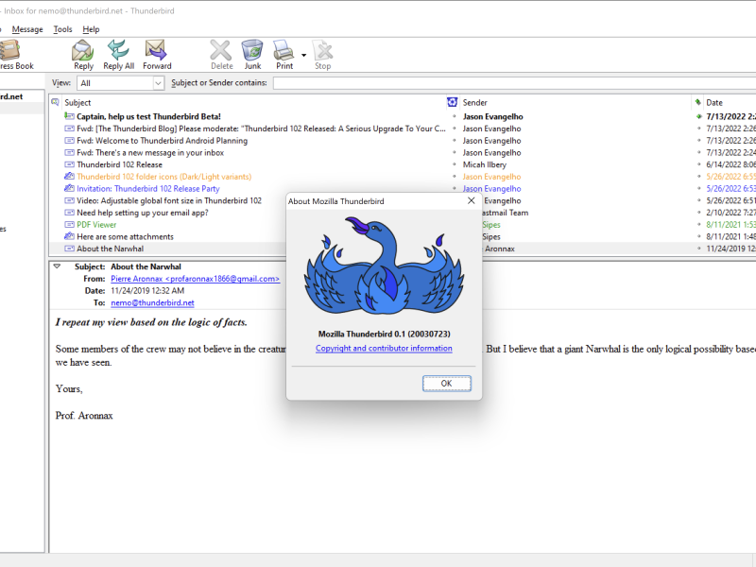
Task: Click the thread column icon
Action: pos(56,102)
